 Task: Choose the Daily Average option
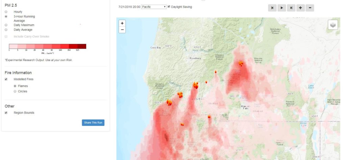(6, 30)
